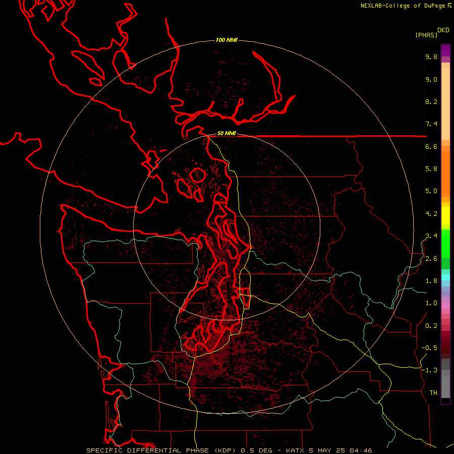Click the 3.4 legend value

tap(431, 236)
